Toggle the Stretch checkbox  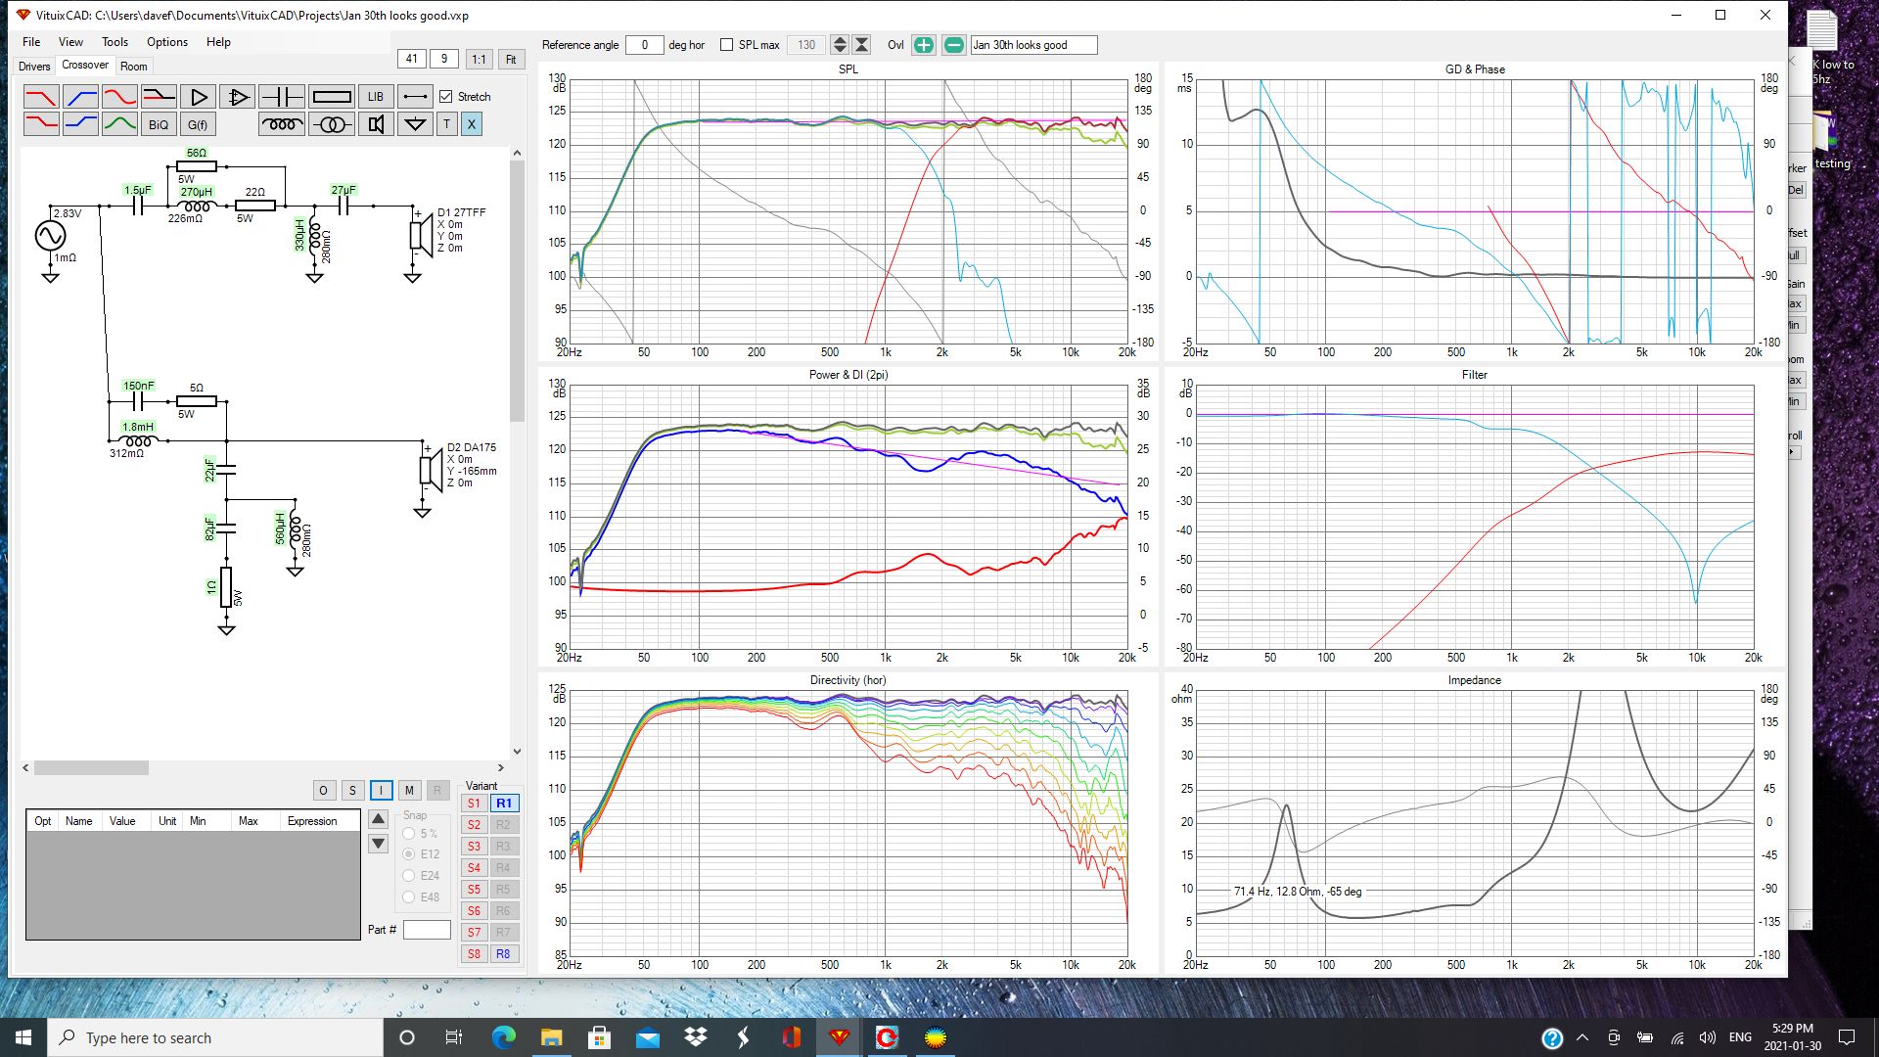pos(446,97)
